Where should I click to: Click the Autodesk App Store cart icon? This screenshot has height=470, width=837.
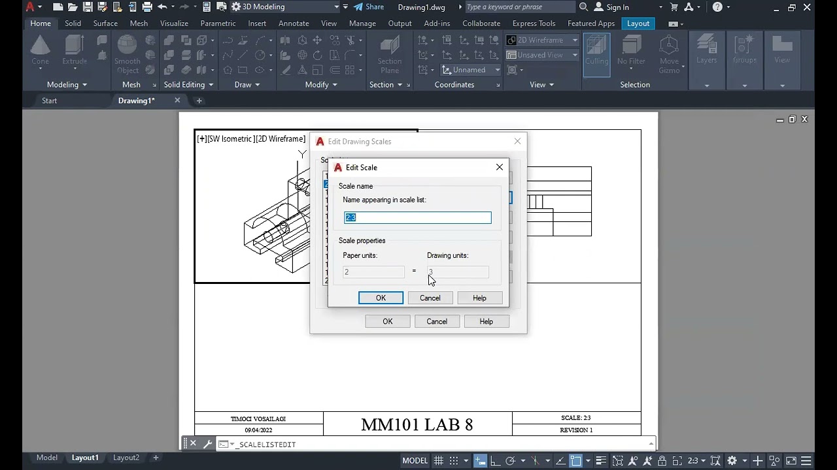point(674,7)
